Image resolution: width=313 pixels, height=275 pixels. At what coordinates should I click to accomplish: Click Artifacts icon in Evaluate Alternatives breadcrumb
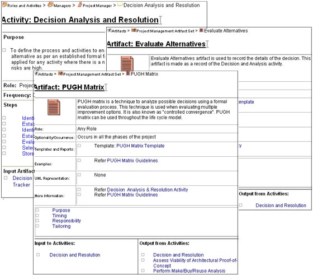(110, 30)
